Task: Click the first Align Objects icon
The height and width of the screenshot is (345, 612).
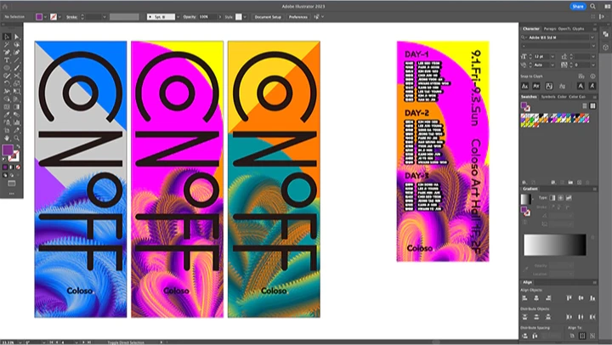Action: [x=525, y=298]
